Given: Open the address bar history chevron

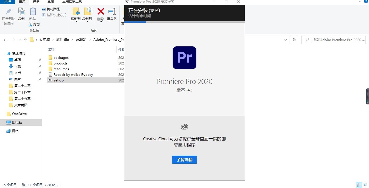Looking at the screenshot, I should [x=286, y=40].
